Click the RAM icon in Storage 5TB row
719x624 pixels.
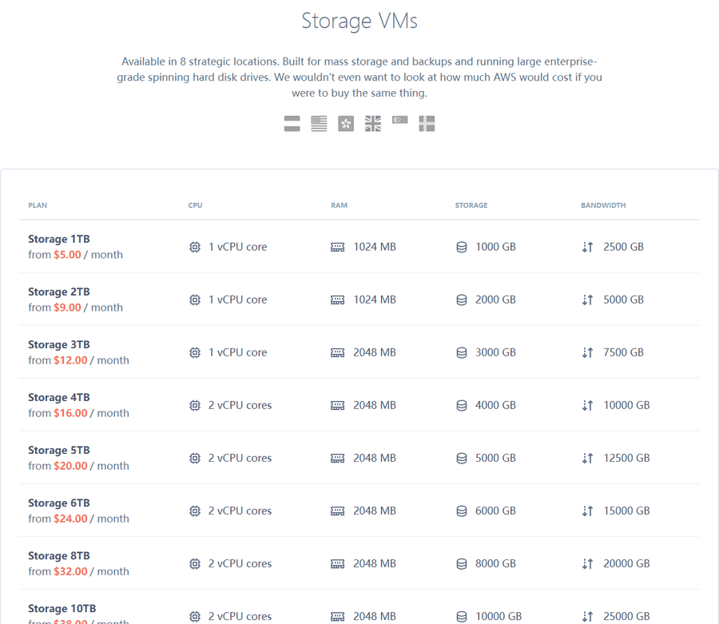pyautogui.click(x=337, y=459)
